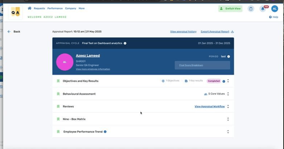Open the Performance menu
Screen dimensions: 284x149
coord(55,8)
